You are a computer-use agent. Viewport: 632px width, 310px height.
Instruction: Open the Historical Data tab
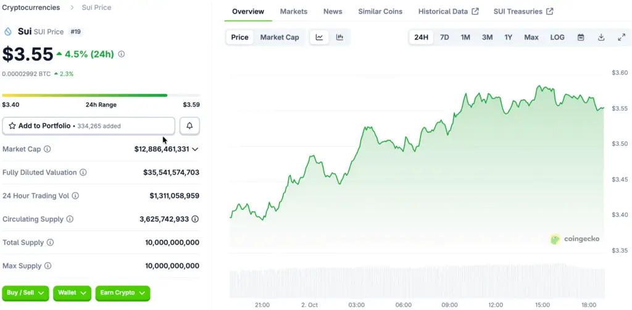[x=448, y=12]
